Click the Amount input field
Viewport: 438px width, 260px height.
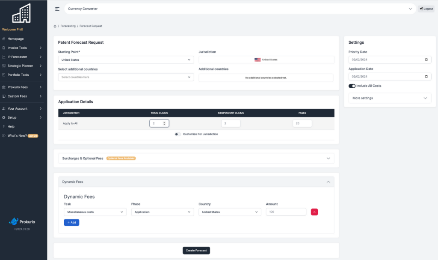pyautogui.click(x=286, y=212)
